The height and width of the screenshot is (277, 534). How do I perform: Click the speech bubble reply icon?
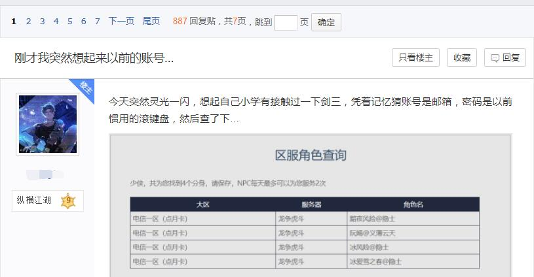pyautogui.click(x=495, y=58)
